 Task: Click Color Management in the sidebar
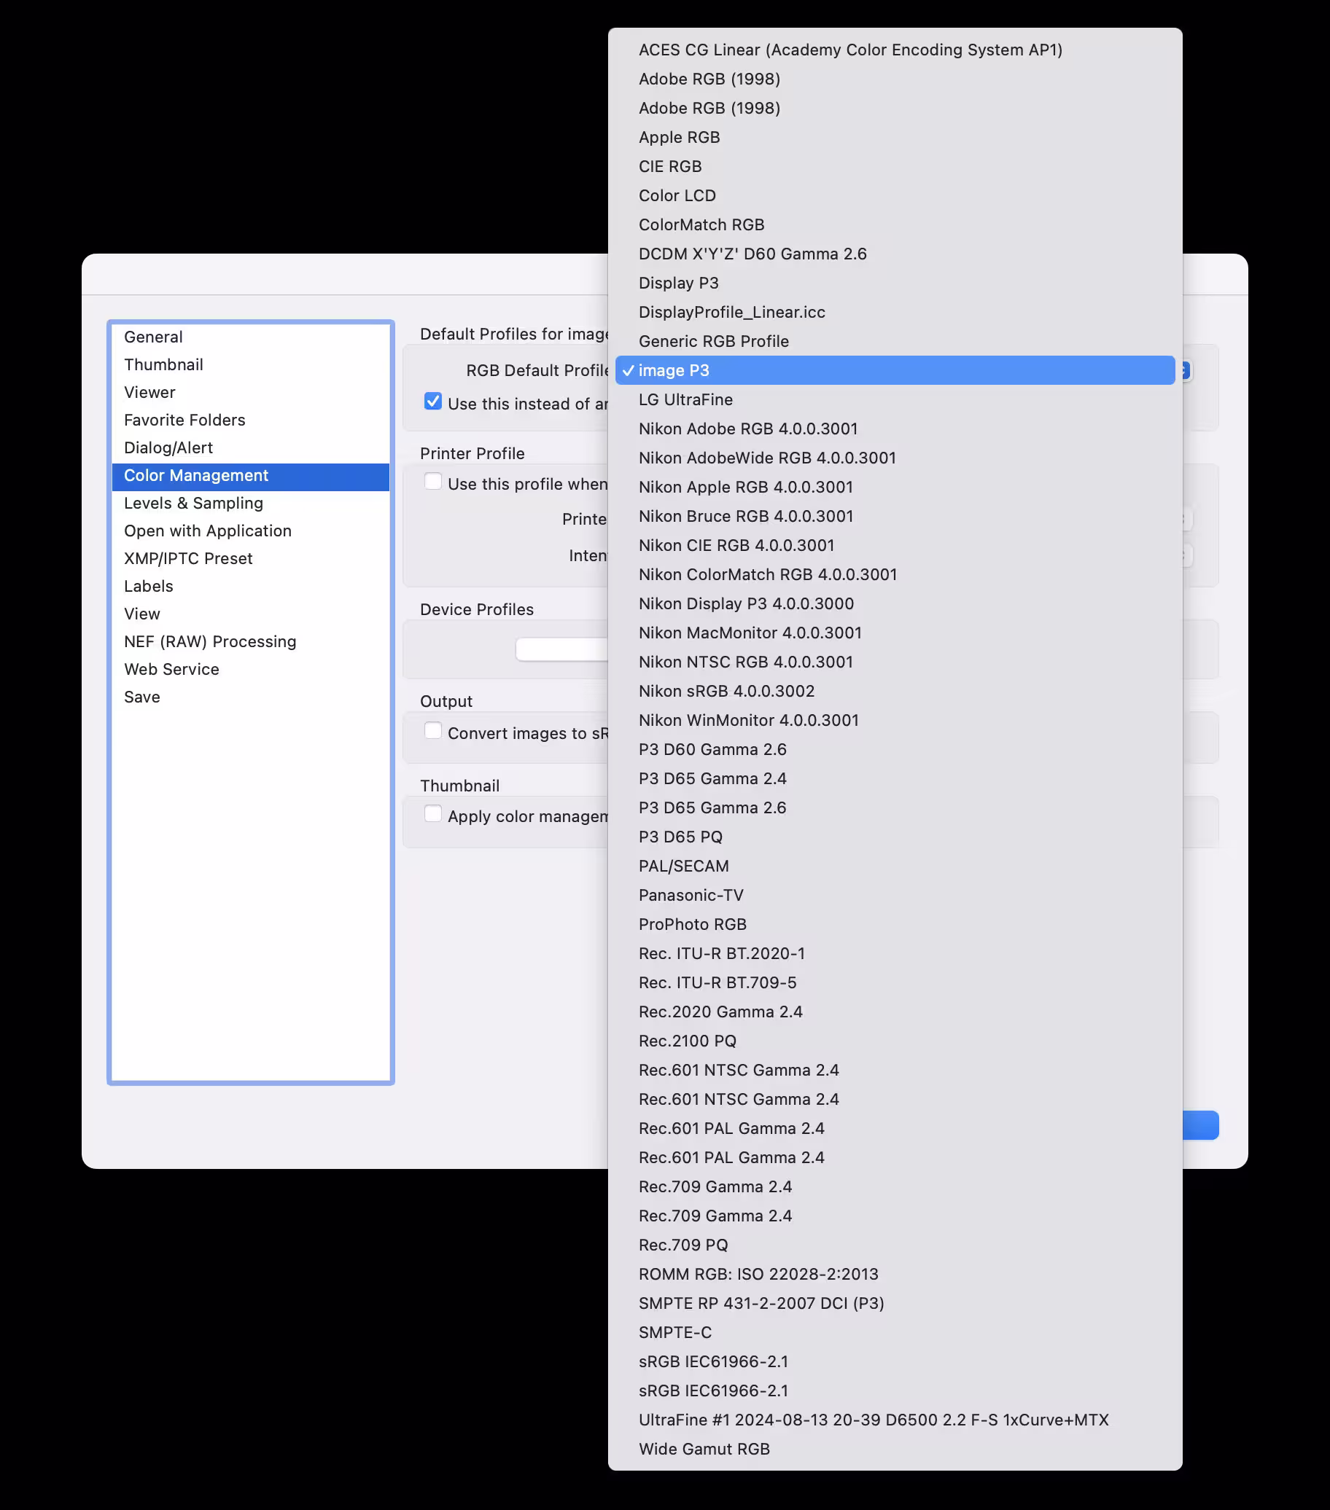click(251, 476)
